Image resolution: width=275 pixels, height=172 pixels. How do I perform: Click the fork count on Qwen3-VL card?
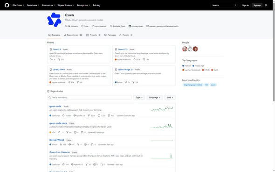pos(146,60)
